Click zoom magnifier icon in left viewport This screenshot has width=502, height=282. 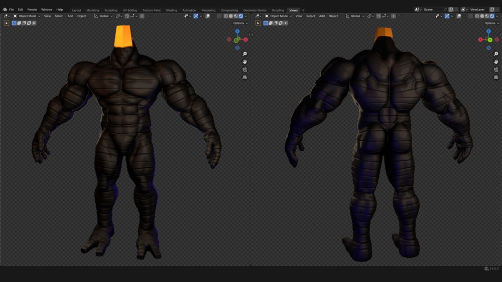click(x=244, y=54)
